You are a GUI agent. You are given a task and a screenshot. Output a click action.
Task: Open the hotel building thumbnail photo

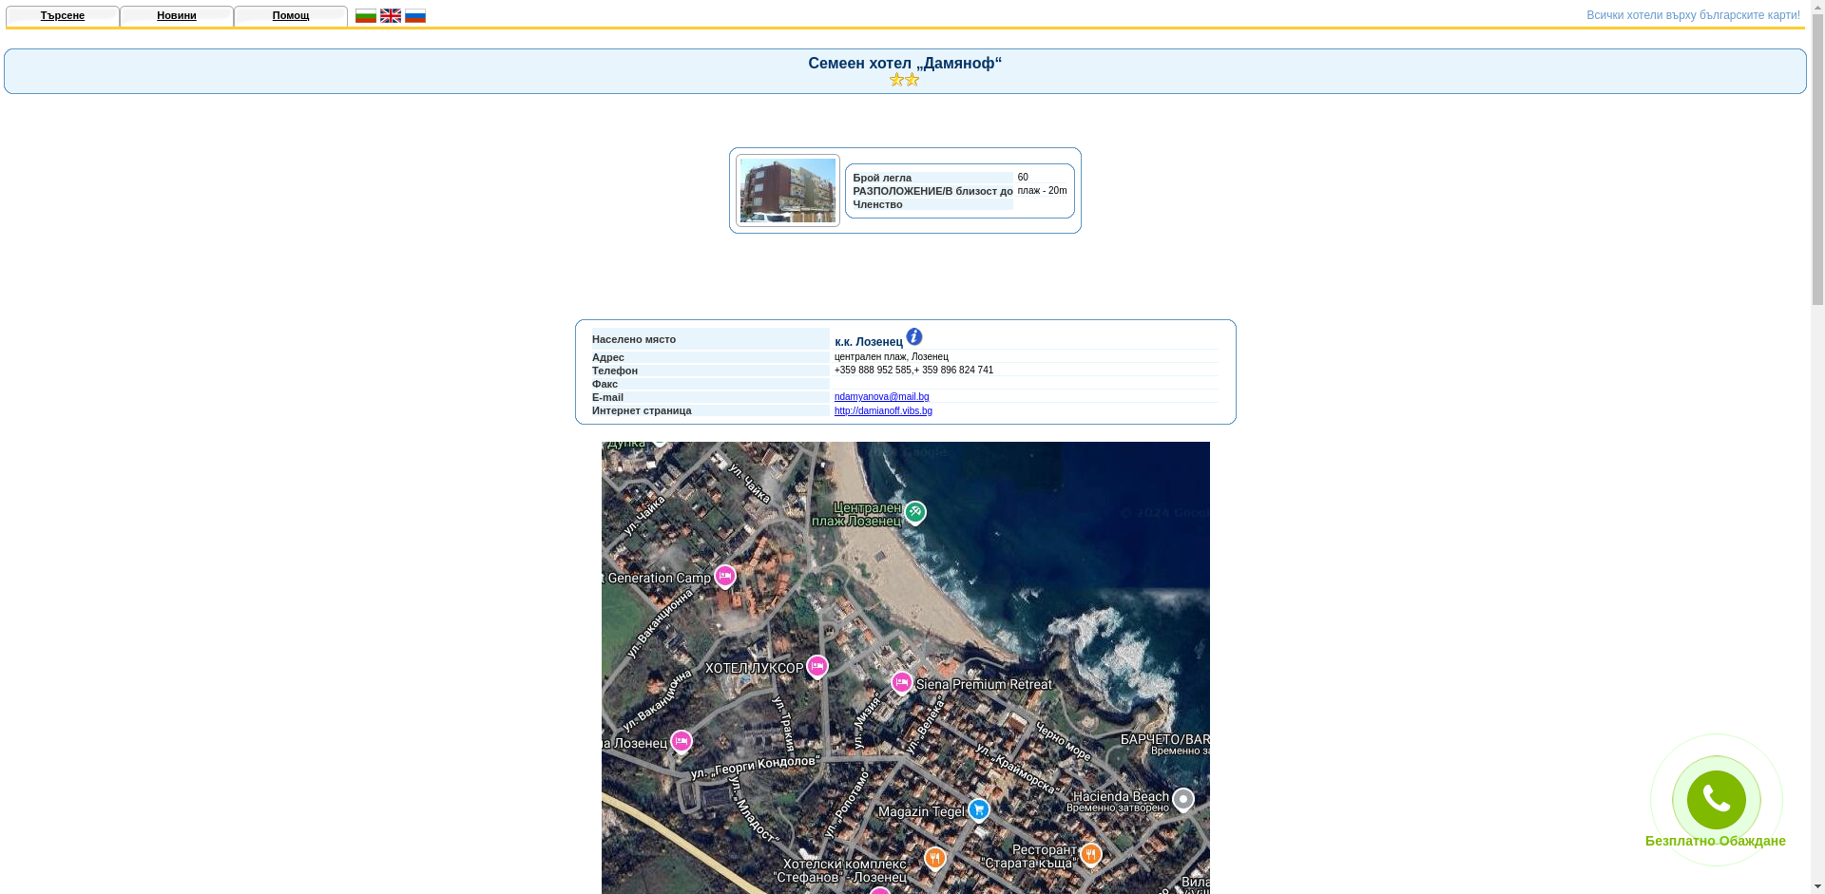pos(787,191)
